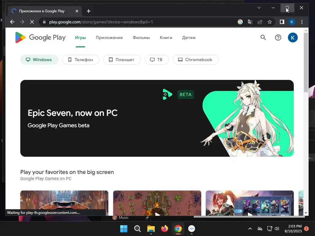The height and width of the screenshot is (236, 315).
Task: Click the volume speaker tray icon
Action: coord(277,229)
